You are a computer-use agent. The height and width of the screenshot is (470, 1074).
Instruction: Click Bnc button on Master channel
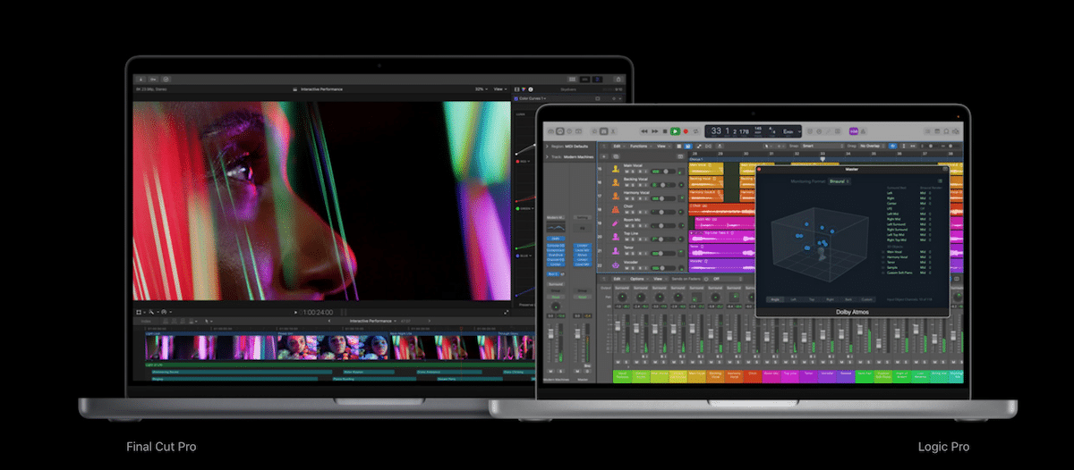tap(587, 365)
